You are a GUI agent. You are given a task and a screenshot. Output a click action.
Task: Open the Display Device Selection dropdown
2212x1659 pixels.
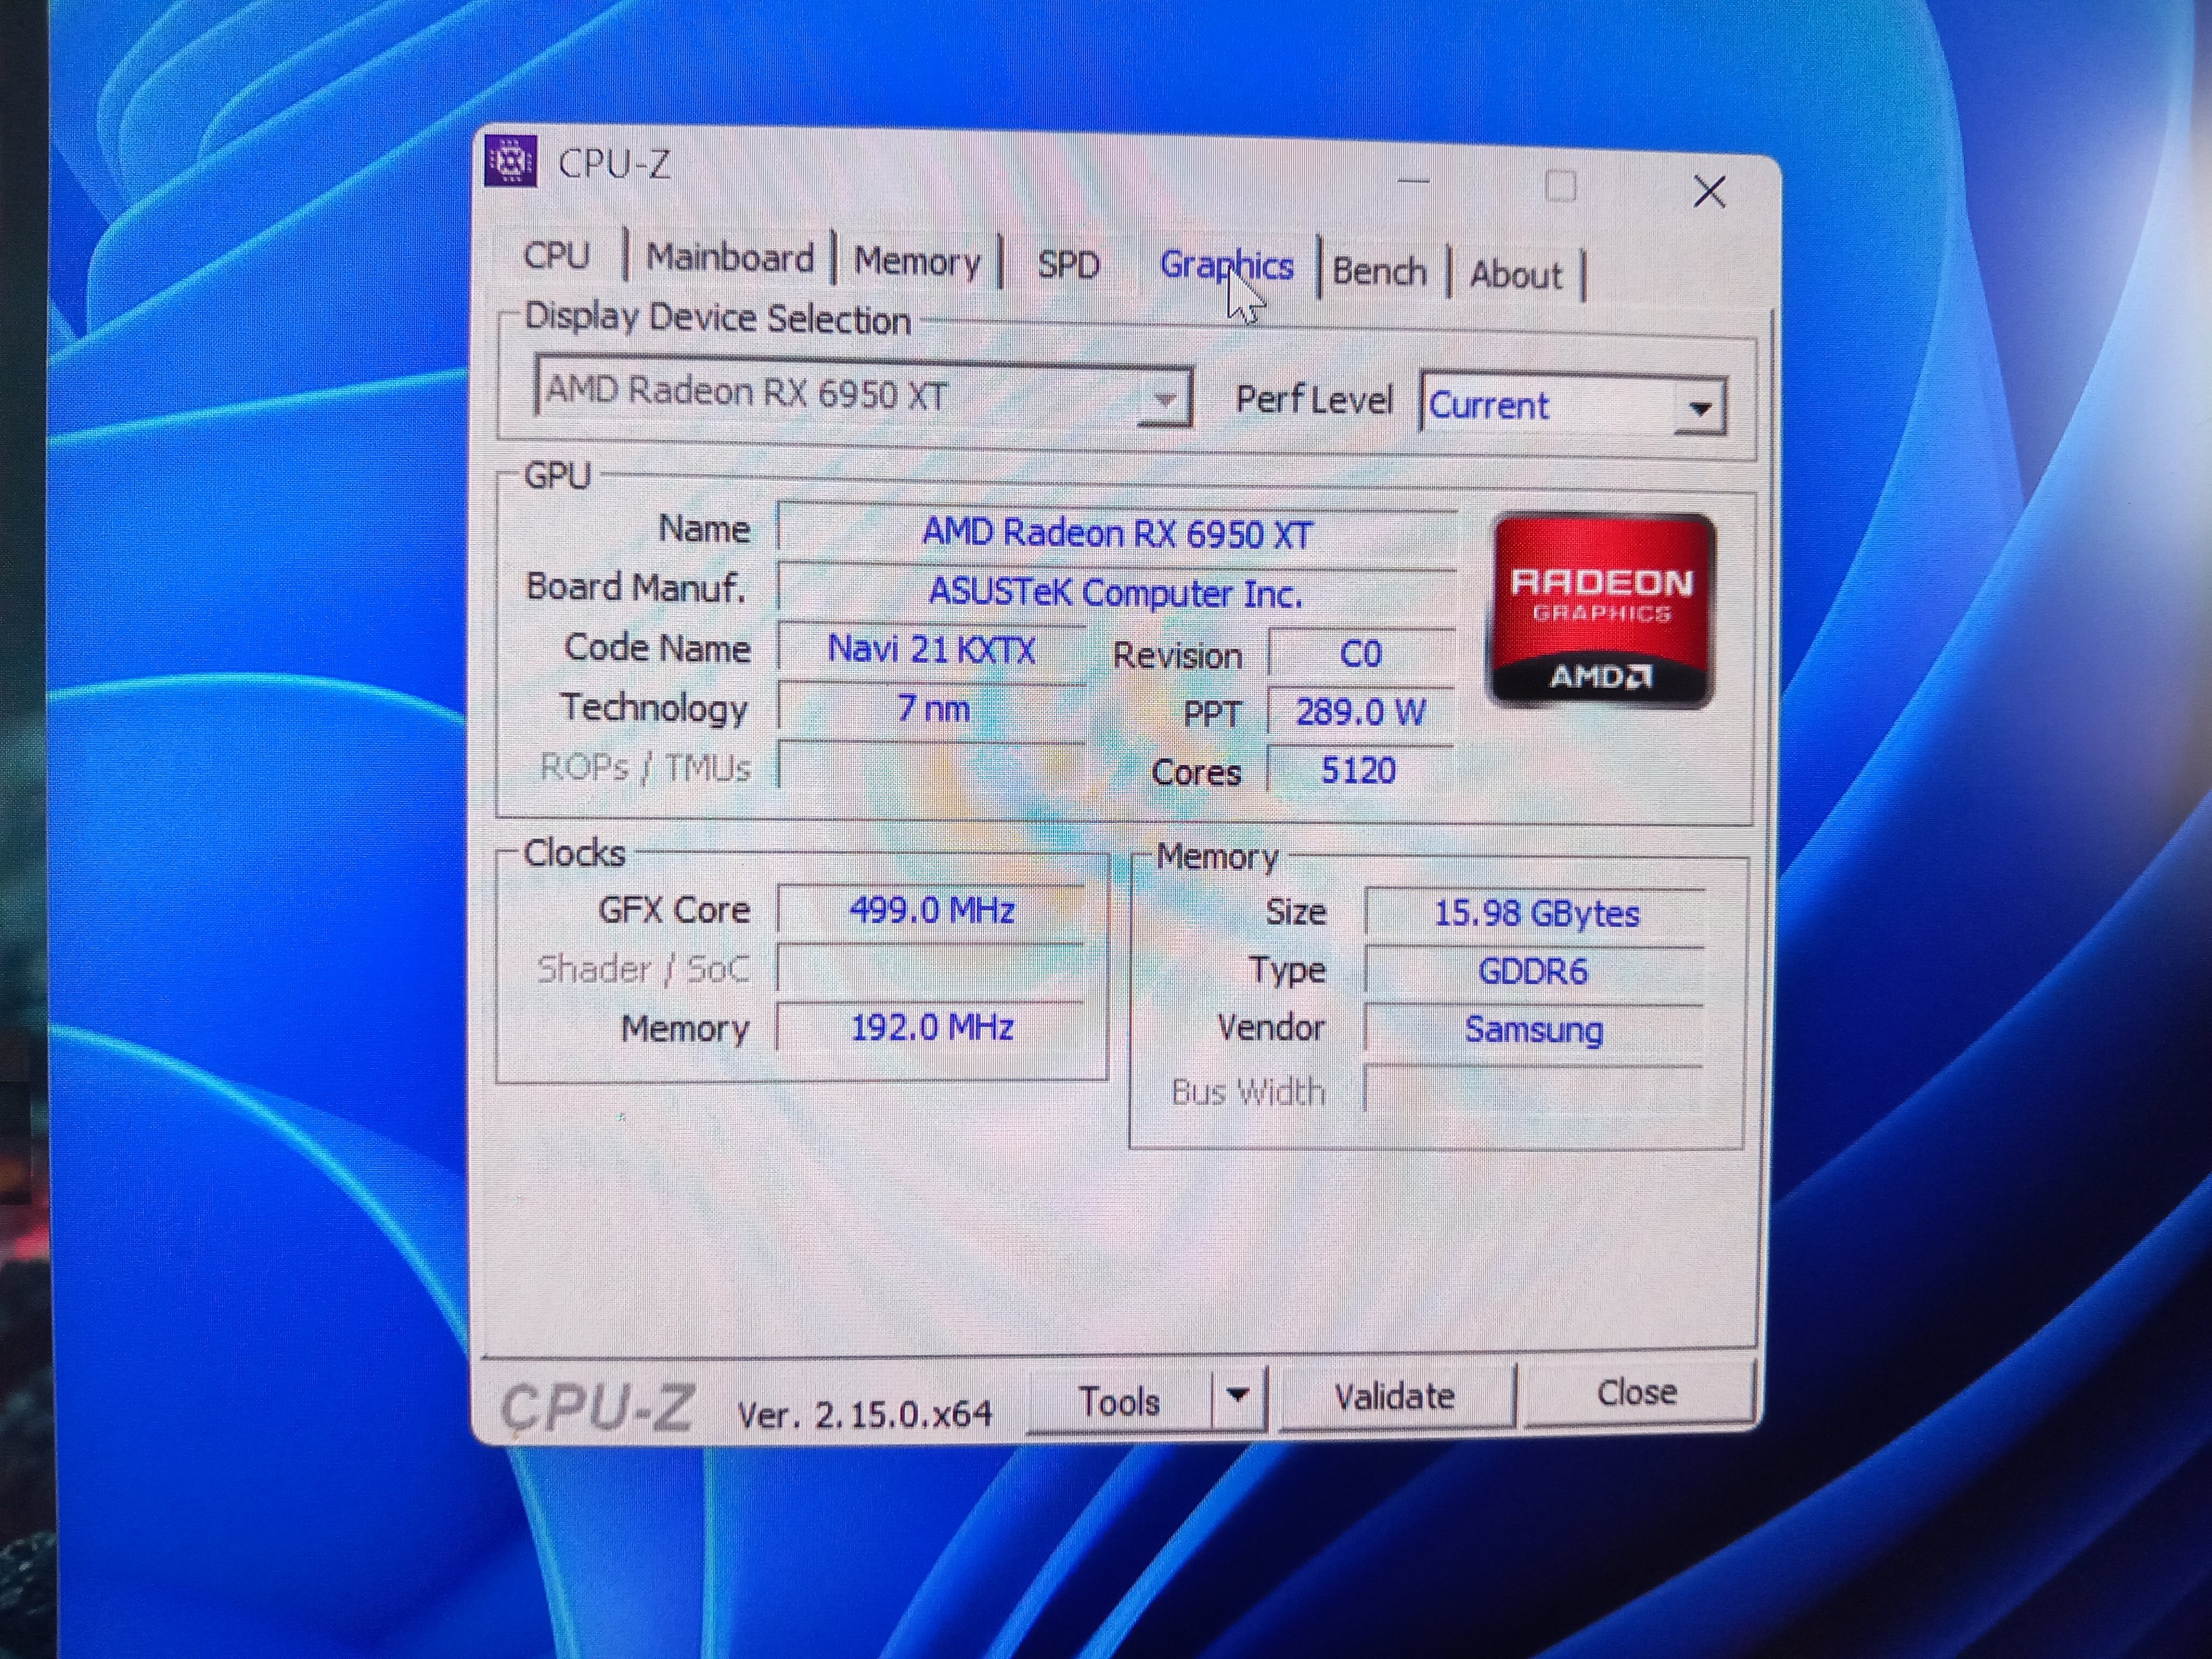tap(1163, 399)
